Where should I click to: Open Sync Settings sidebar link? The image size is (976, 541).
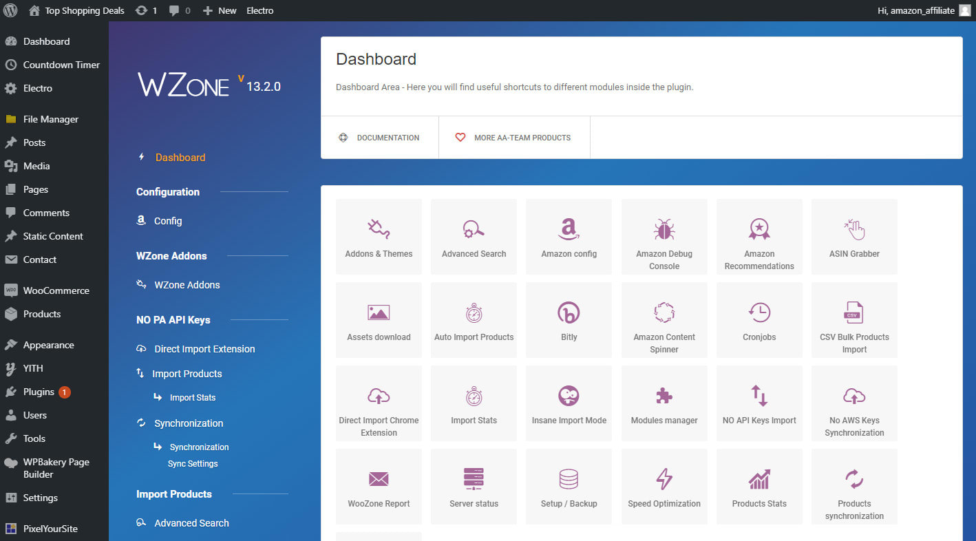[193, 463]
